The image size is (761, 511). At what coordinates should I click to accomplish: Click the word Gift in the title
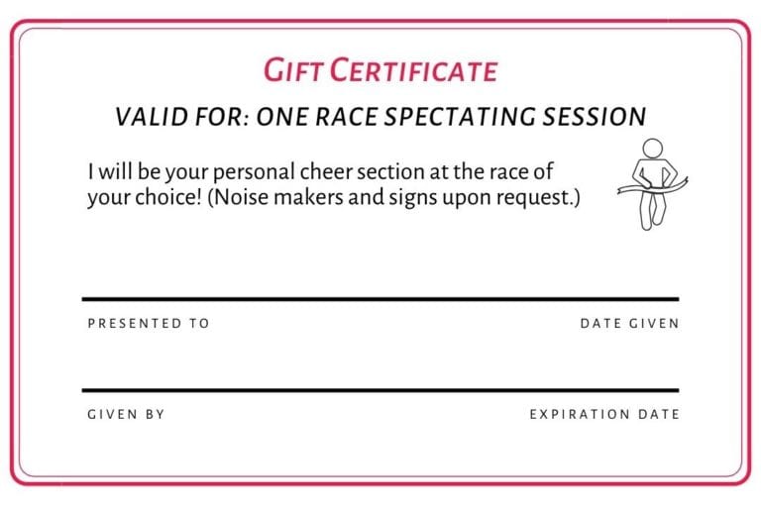click(x=293, y=70)
